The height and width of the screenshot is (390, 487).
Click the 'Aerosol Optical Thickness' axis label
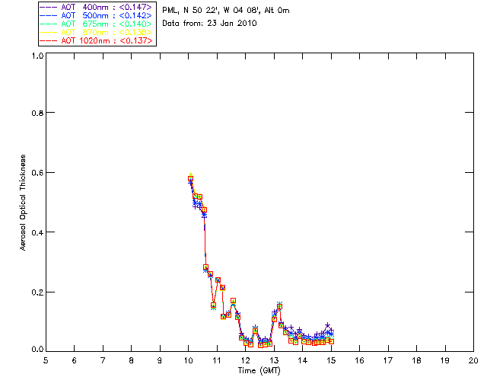pyautogui.click(x=23, y=203)
